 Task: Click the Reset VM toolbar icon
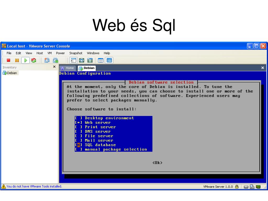[34, 60]
